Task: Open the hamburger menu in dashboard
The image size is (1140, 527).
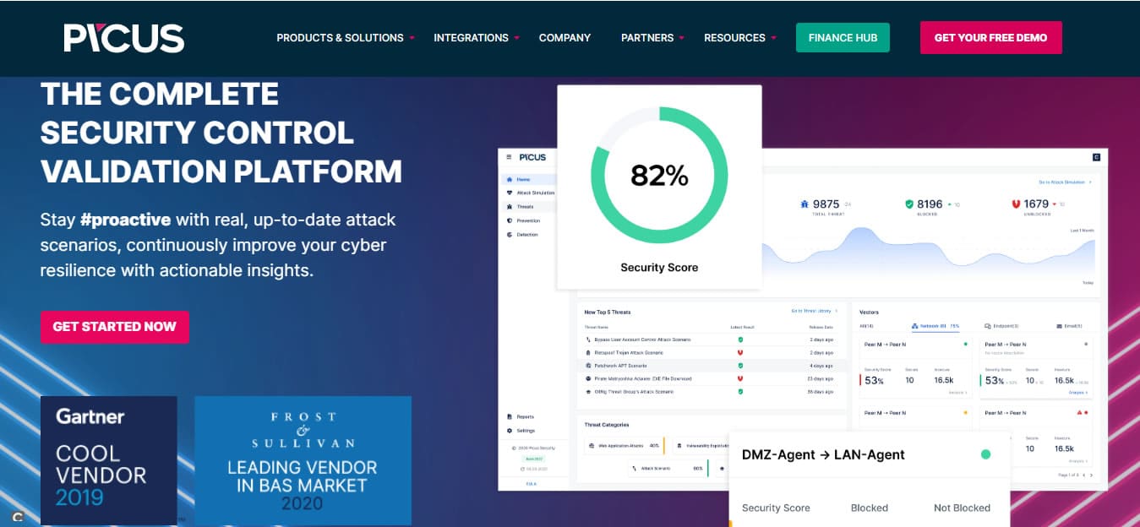Action: pyautogui.click(x=509, y=157)
